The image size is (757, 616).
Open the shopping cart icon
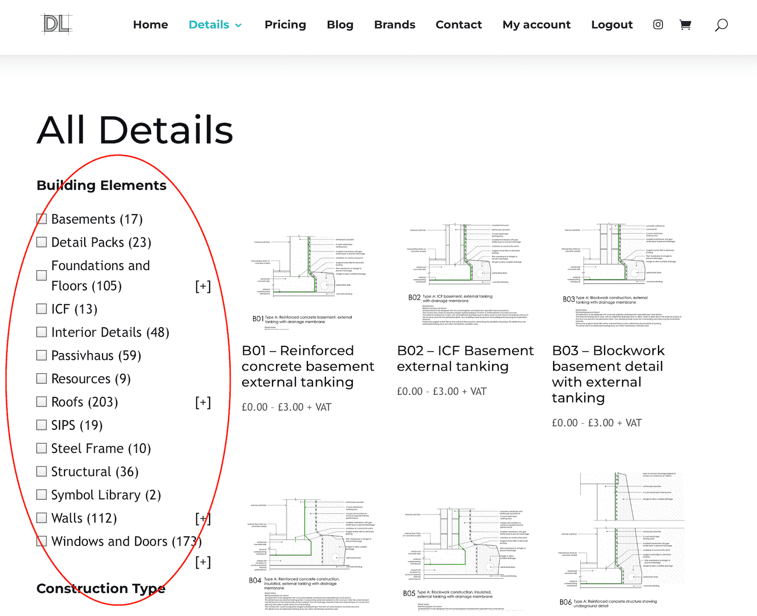[685, 25]
